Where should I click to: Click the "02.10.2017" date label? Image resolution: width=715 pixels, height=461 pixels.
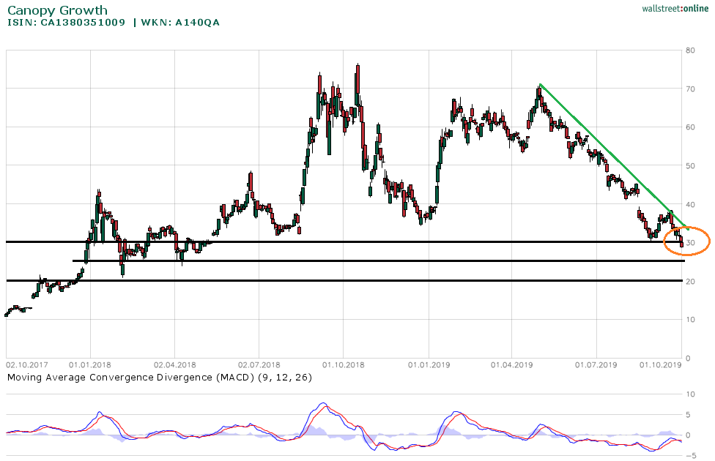[27, 365]
